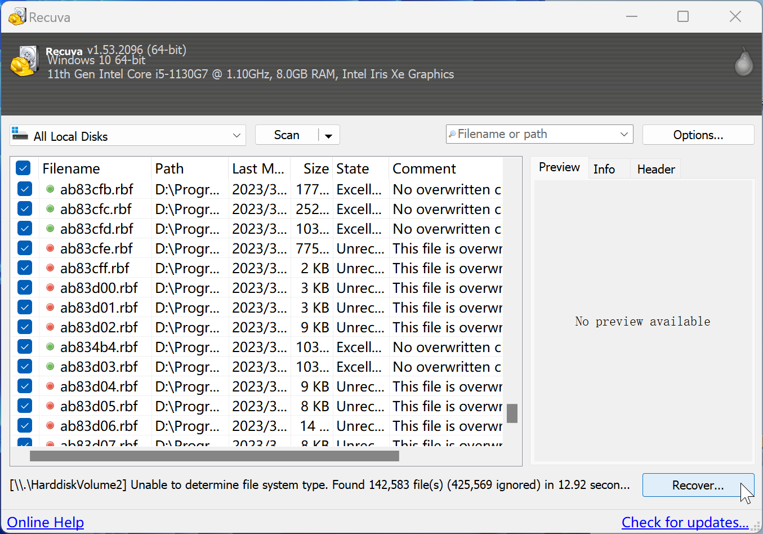Click red status dot for ab83d00.rbf
The height and width of the screenshot is (534, 763).
click(x=50, y=288)
